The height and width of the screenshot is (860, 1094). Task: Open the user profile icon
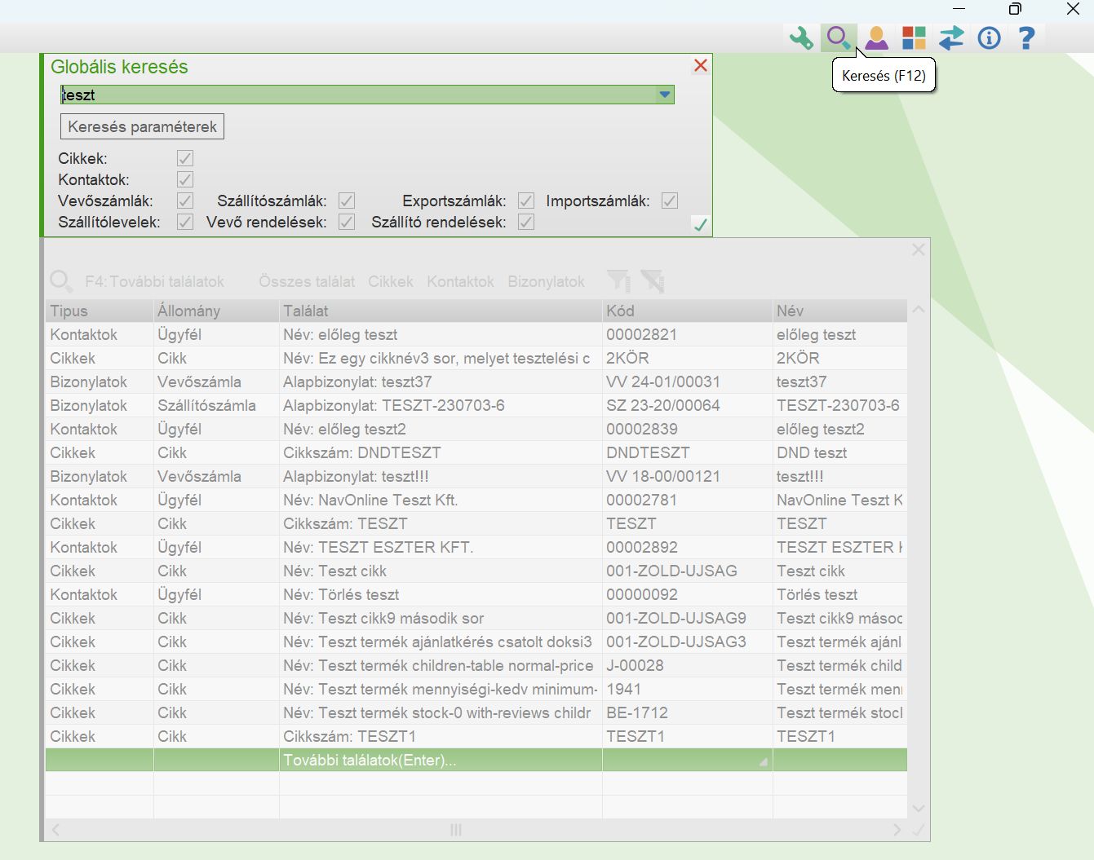tap(876, 37)
